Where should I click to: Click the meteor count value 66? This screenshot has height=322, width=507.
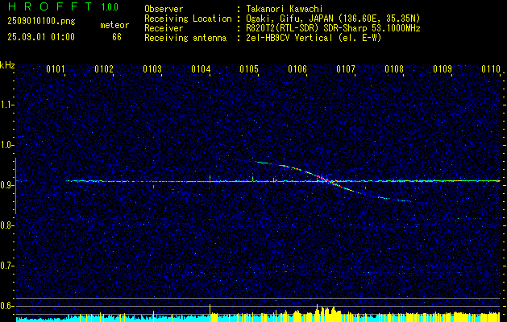(117, 37)
